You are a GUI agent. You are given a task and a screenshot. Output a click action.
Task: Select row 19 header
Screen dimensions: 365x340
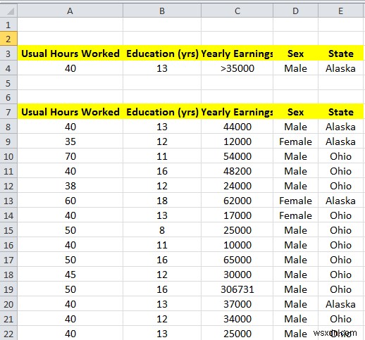pyautogui.click(x=8, y=289)
